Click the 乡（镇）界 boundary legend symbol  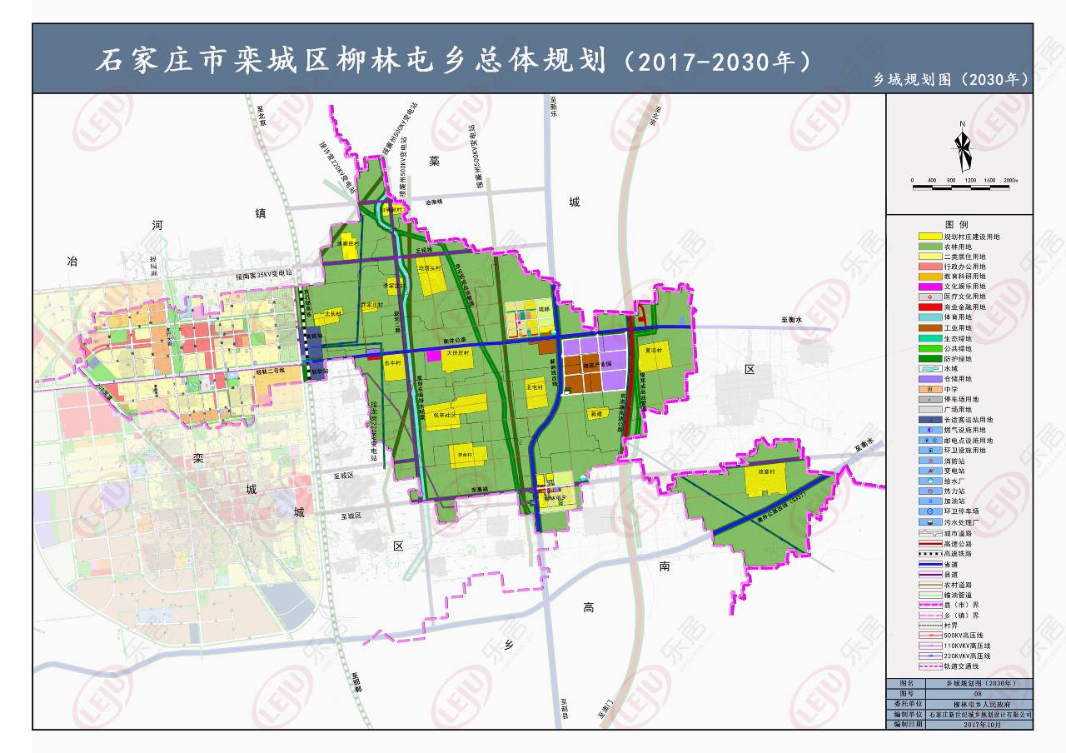(930, 615)
